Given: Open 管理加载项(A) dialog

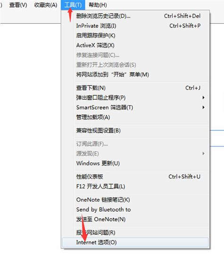Looking at the screenshot, I should tap(135, 117).
